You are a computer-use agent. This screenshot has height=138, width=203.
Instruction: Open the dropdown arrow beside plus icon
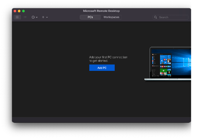point(47,17)
